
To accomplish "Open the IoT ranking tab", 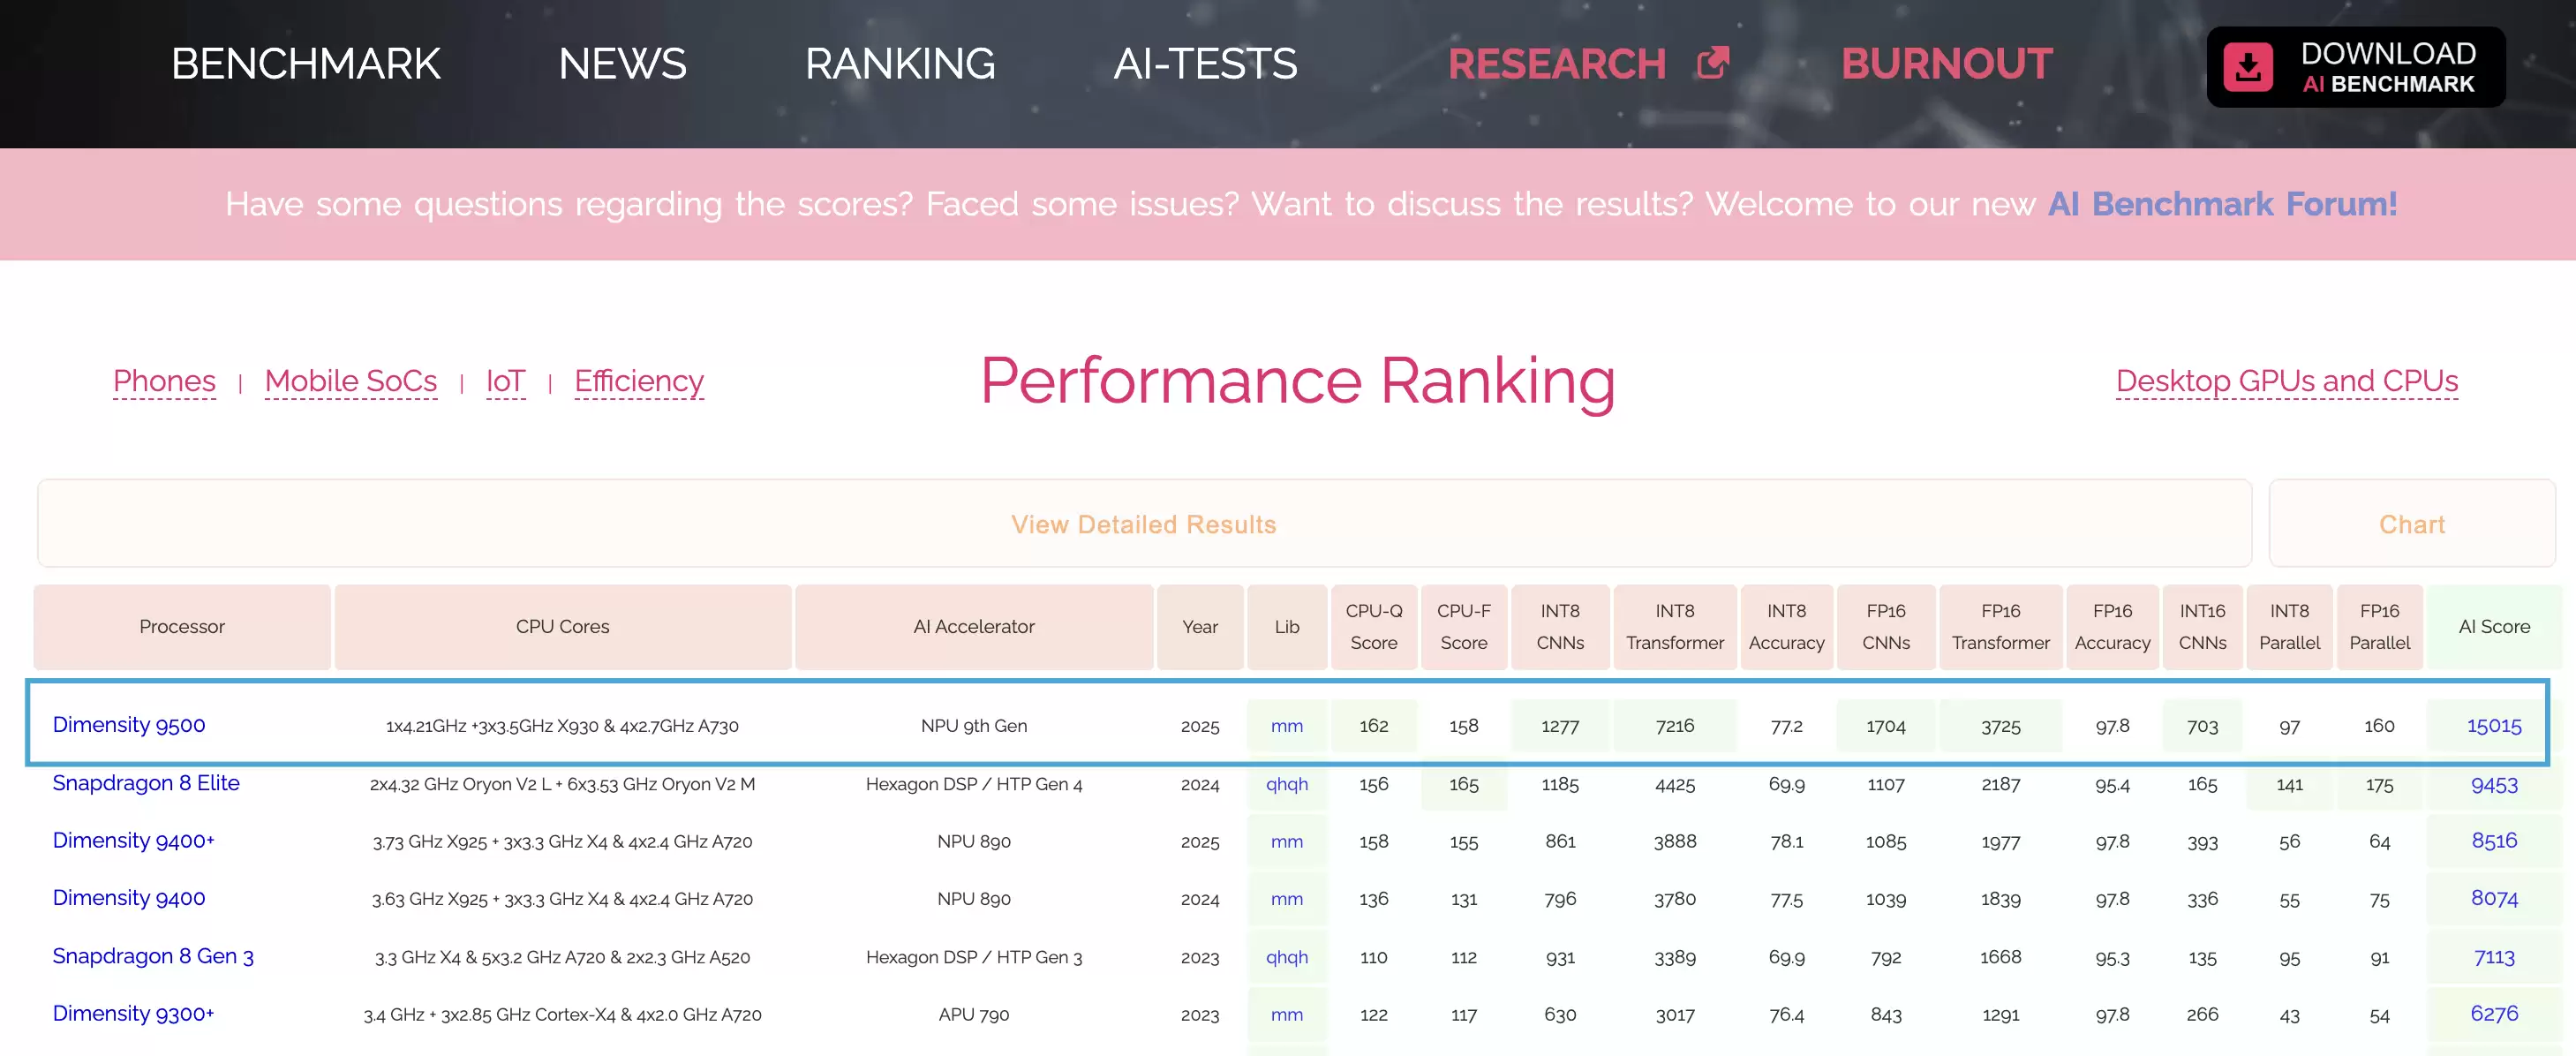I will [505, 381].
